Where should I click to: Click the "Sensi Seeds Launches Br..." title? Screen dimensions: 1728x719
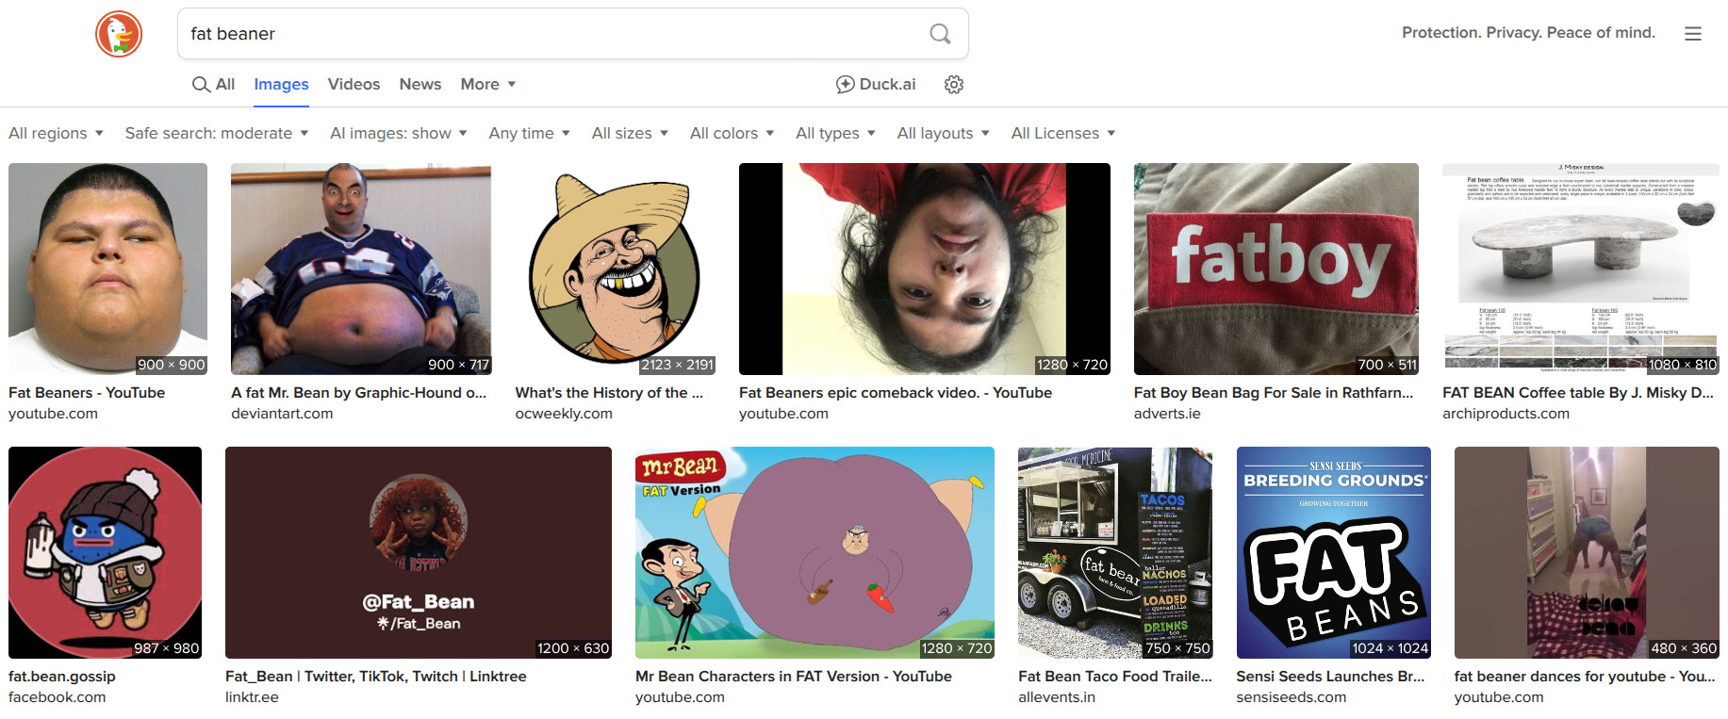pos(1330,677)
